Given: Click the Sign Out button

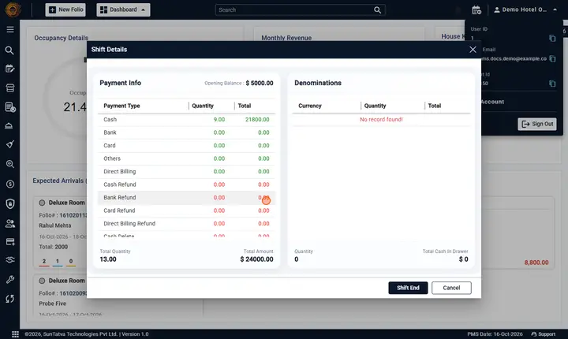Looking at the screenshot, I should tap(537, 124).
